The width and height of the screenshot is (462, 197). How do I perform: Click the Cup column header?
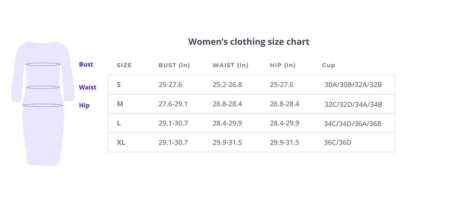coord(329,65)
